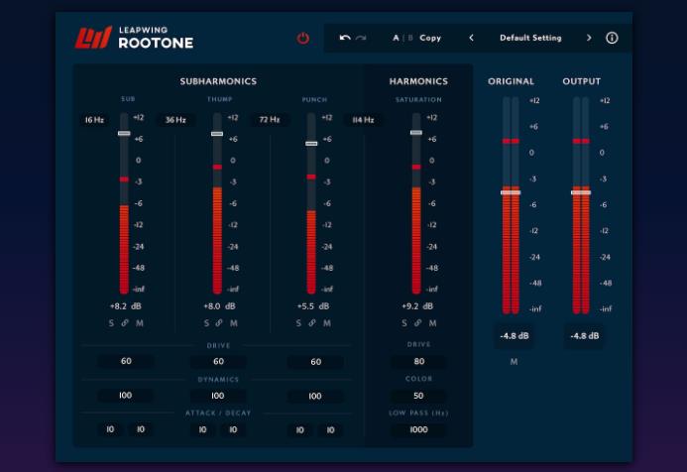The width and height of the screenshot is (687, 472).
Task: Click the Punch drive value 60
Action: point(315,362)
